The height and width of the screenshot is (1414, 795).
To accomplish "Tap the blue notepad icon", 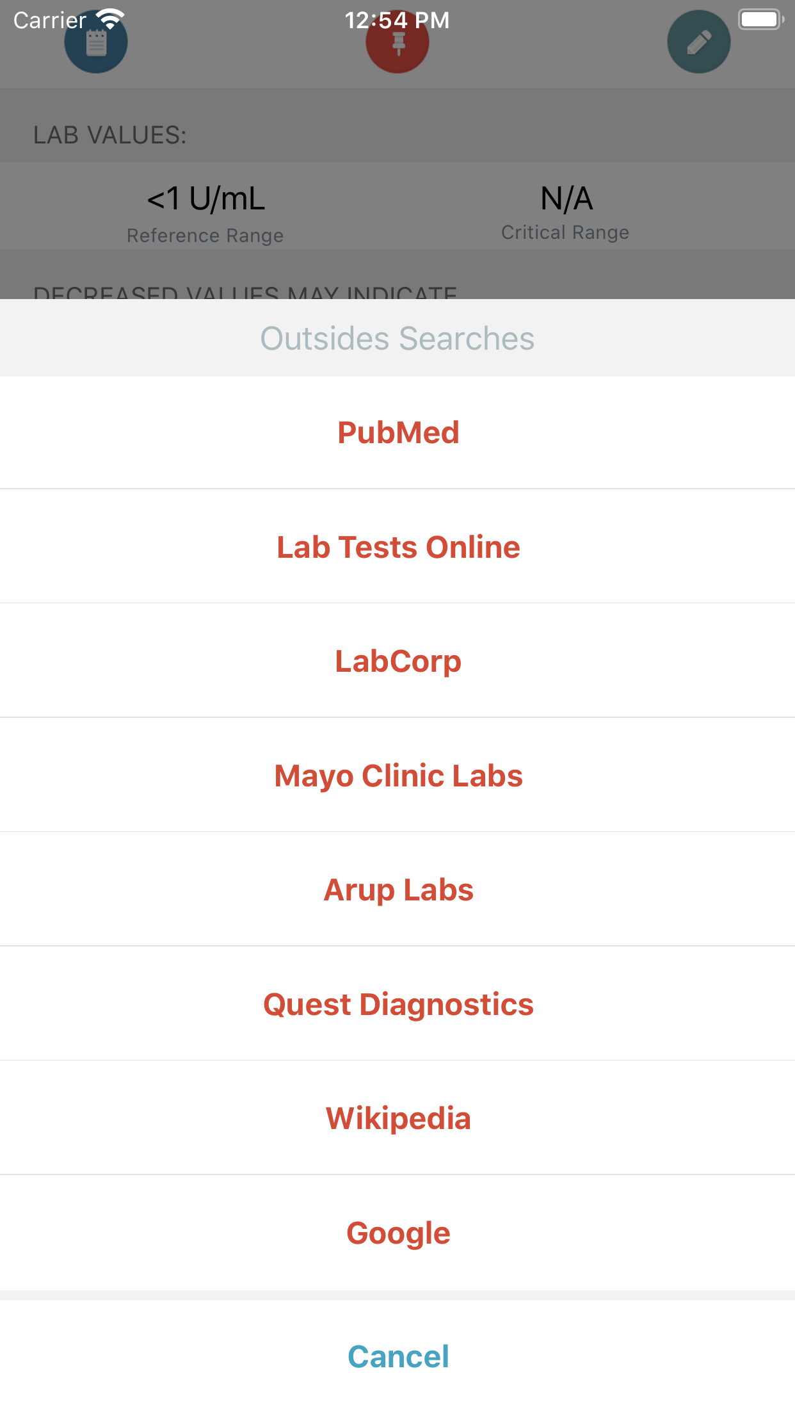I will pos(96,44).
